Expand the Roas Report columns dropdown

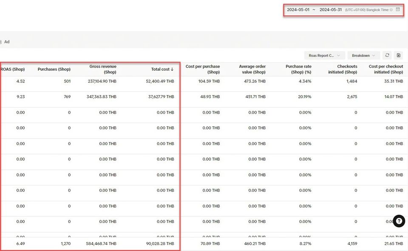click(324, 55)
